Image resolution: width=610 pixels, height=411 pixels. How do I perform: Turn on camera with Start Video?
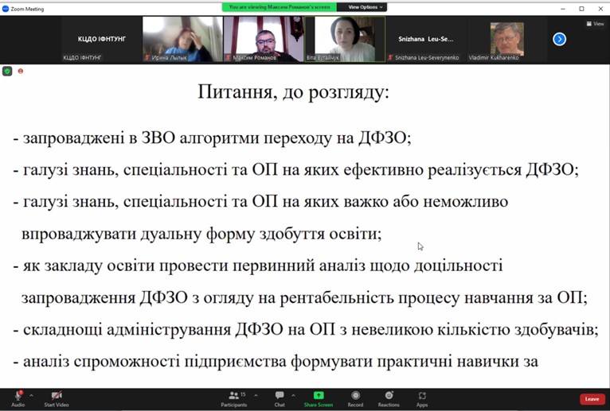tap(57, 399)
